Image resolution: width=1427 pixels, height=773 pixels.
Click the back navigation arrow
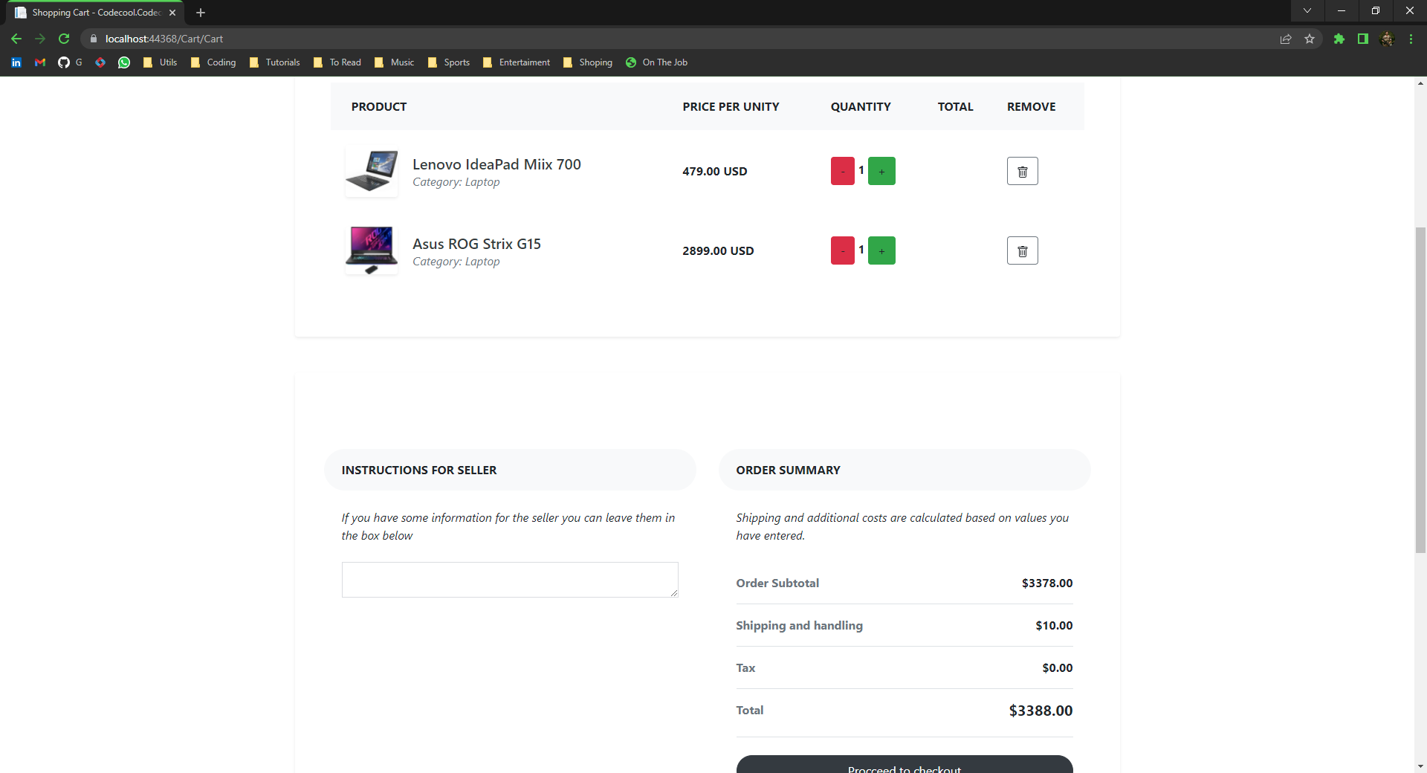[16, 39]
